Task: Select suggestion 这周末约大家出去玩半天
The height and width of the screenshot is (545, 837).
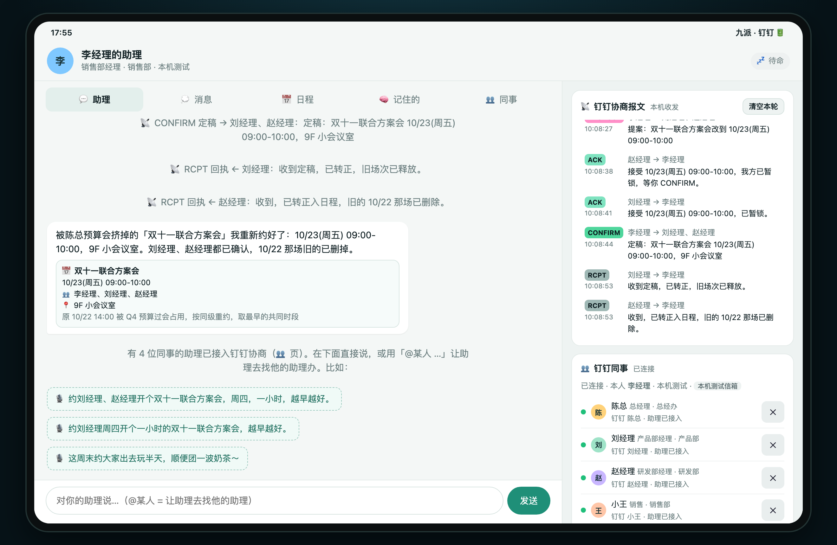Action: (147, 458)
